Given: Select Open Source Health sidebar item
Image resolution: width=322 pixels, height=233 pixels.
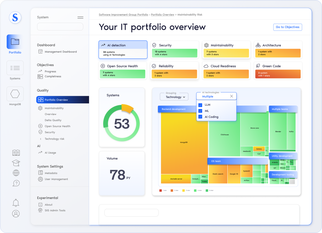Looking at the screenshot, I should coord(57,126).
